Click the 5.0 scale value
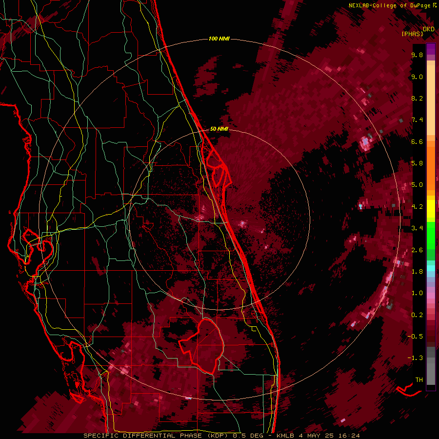This screenshot has width=439, height=439. (x=417, y=185)
